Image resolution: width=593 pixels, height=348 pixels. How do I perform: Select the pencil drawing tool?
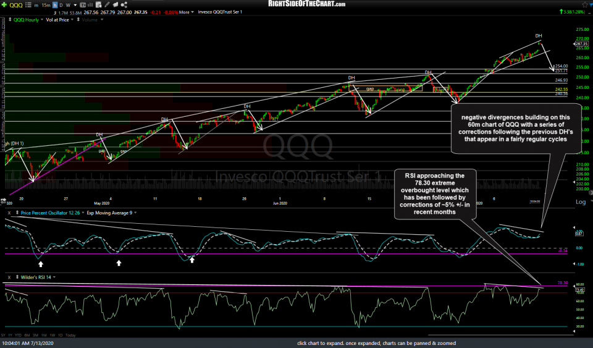pos(107,5)
